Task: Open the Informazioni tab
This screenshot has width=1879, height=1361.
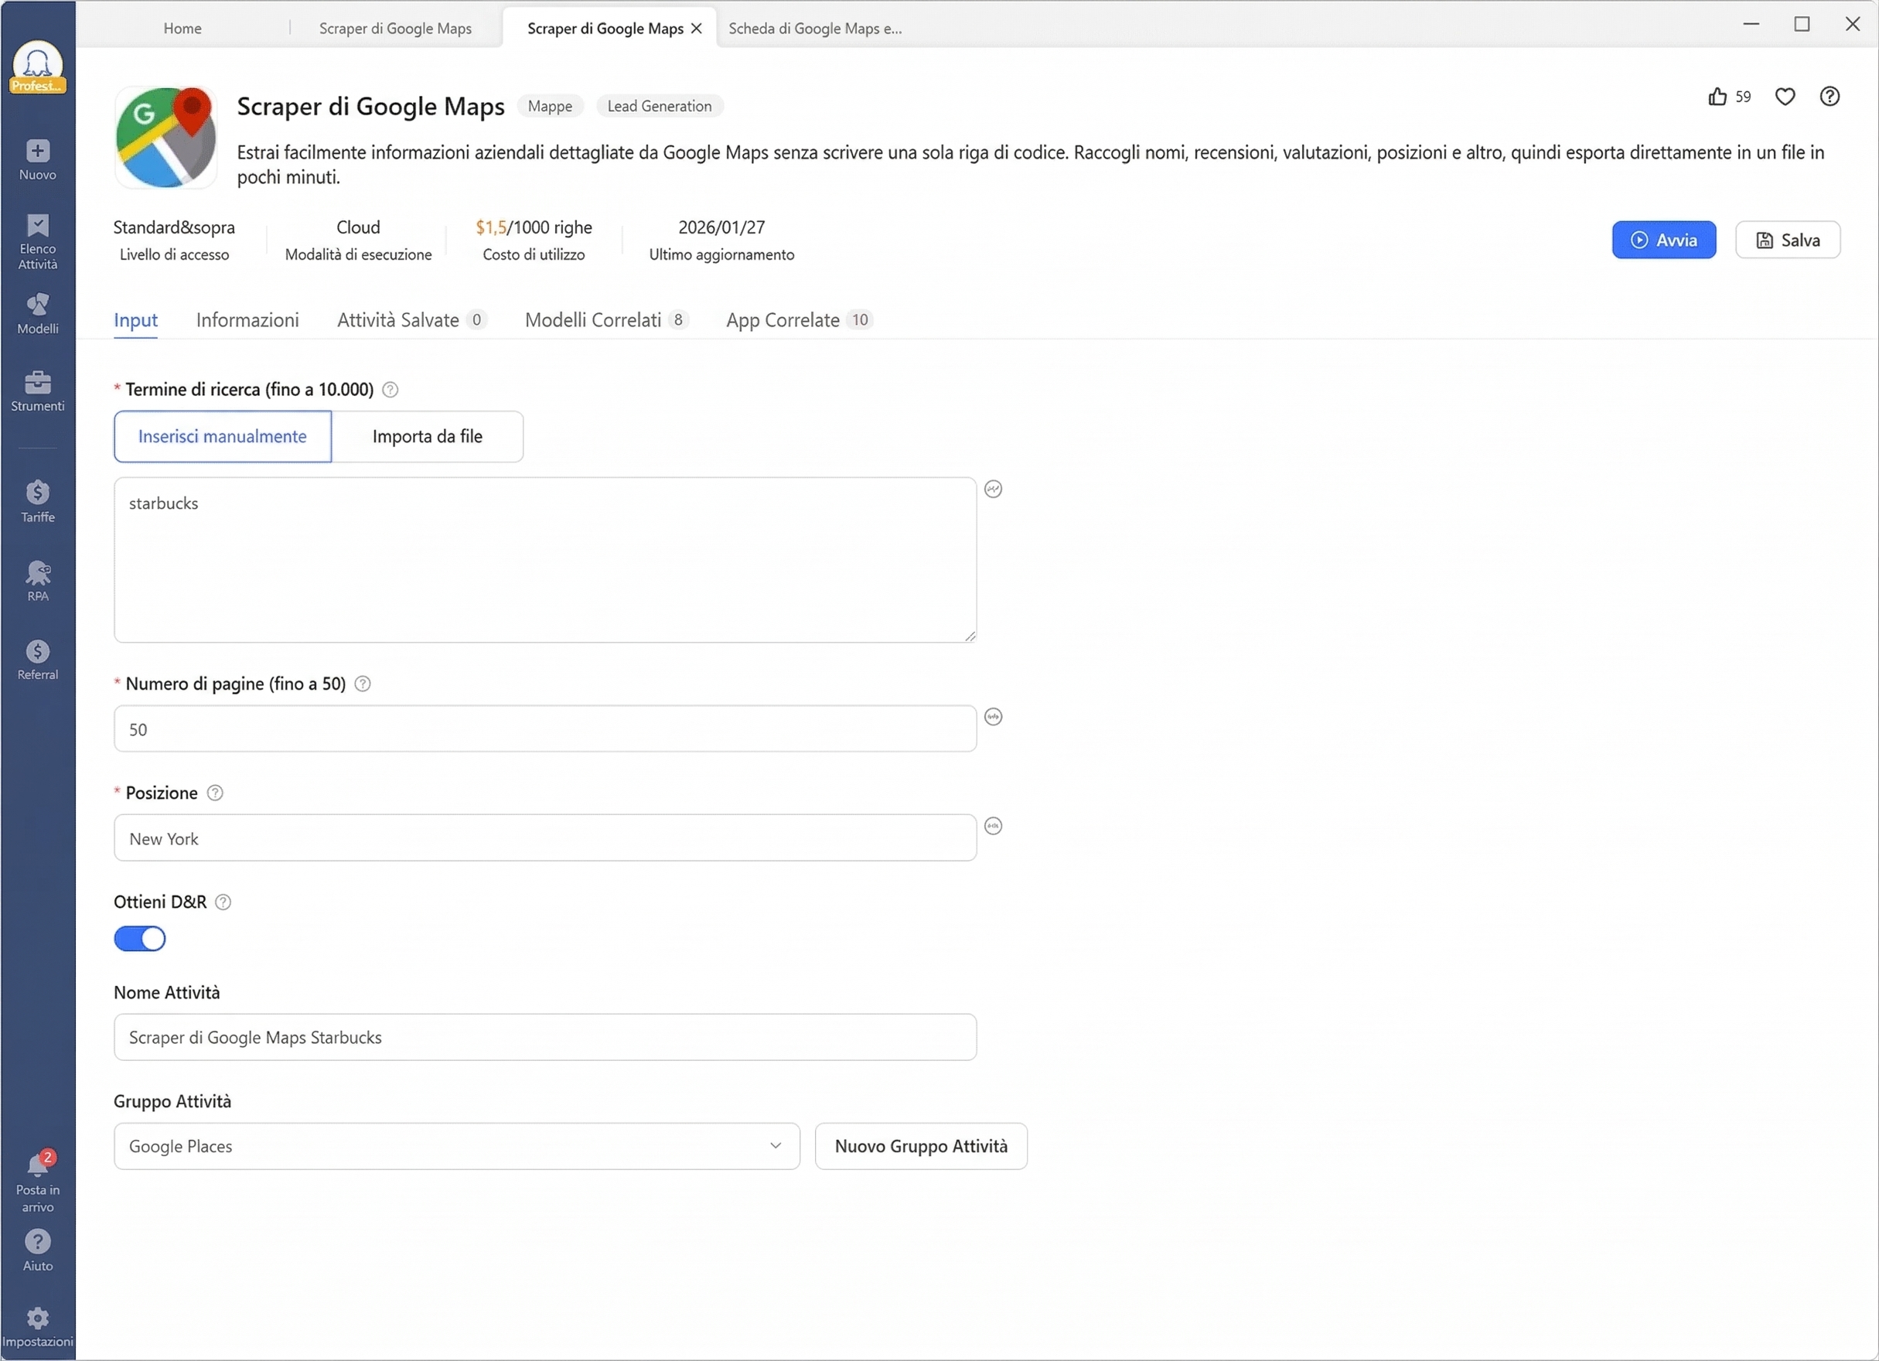Action: 247,321
